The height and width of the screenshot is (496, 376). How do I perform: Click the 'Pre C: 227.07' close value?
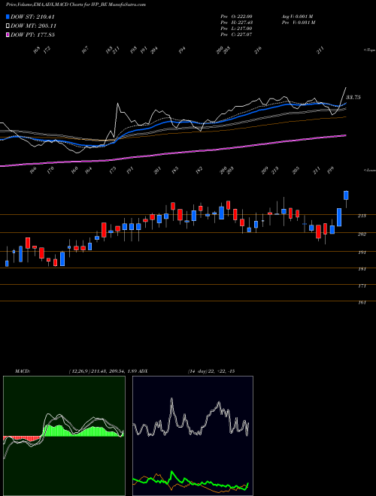pos(236,35)
